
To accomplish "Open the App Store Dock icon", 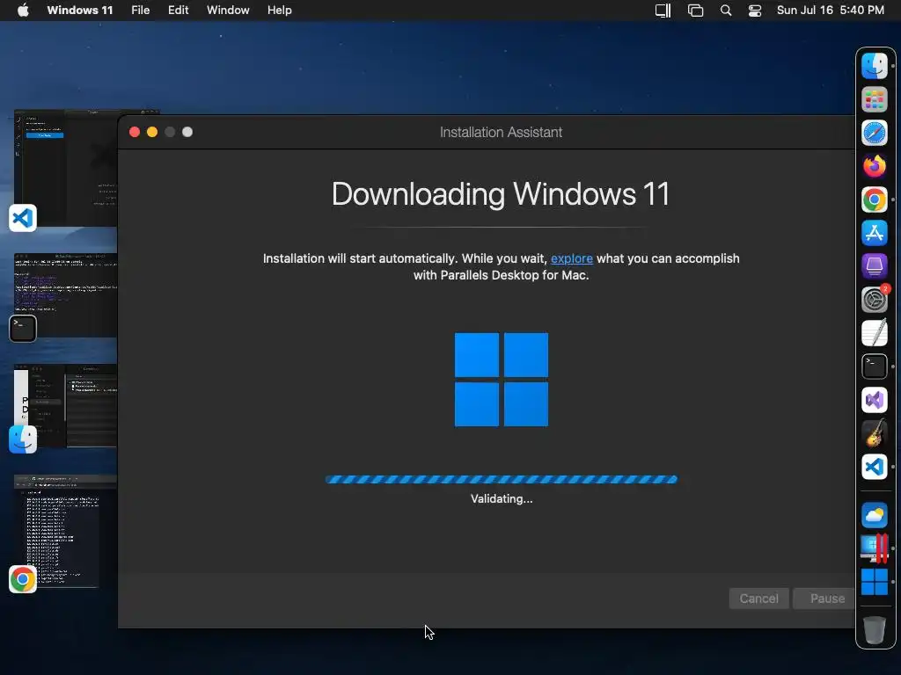I will (874, 232).
